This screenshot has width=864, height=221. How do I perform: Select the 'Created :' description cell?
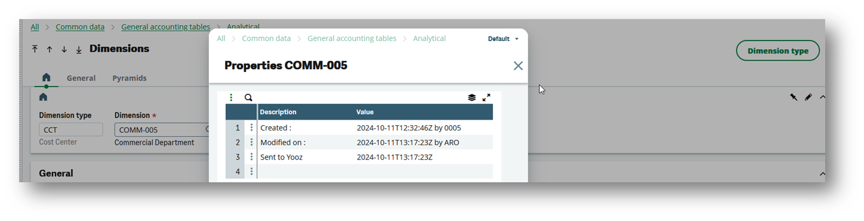306,127
